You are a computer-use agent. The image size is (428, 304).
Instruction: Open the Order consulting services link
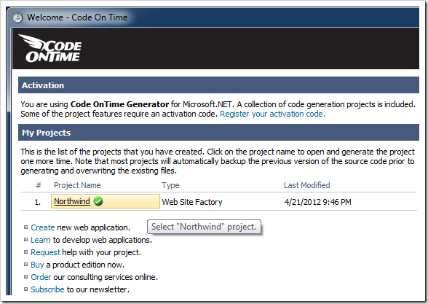(x=41, y=277)
